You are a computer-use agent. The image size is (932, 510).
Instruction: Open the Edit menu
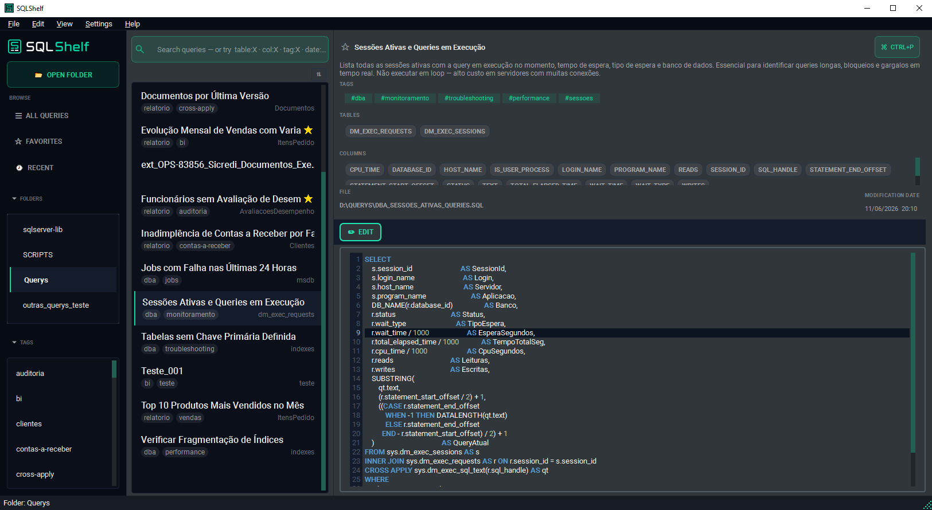tap(38, 24)
